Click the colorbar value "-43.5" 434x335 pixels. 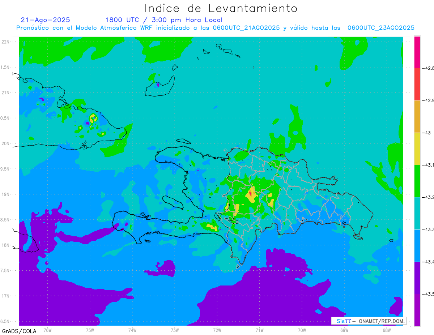click(x=429, y=294)
